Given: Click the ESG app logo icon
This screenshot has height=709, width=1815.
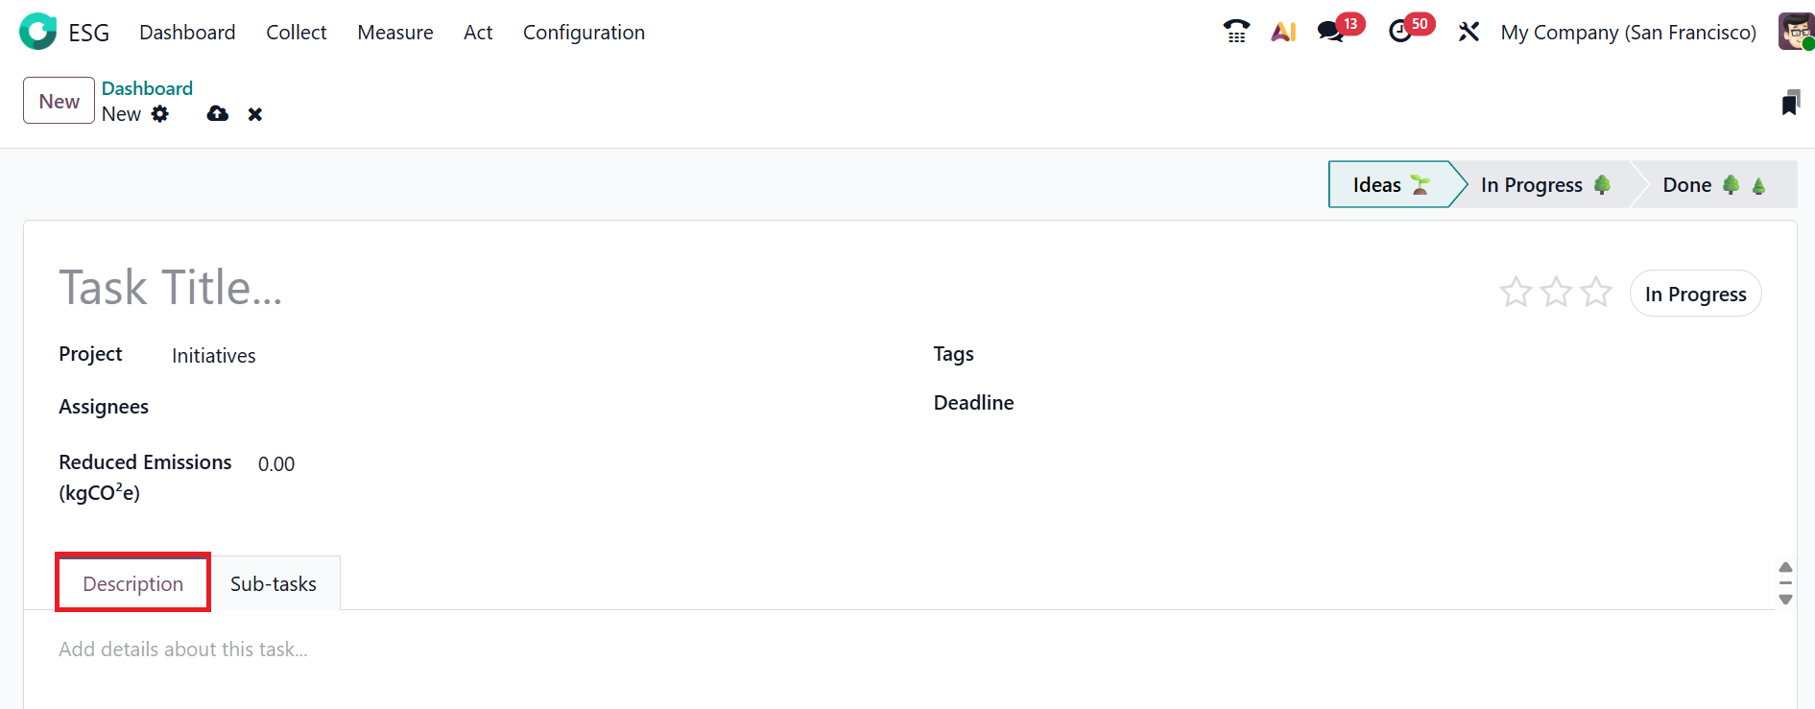Looking at the screenshot, I should 37,32.
